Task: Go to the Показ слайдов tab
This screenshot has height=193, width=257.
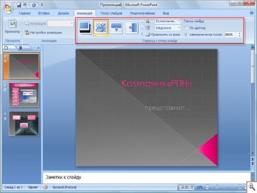Action: coord(111,13)
